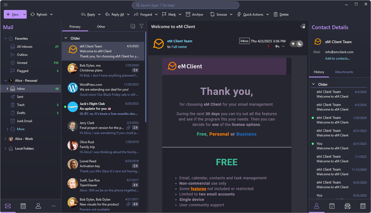Click the Business license link in email
Viewport: 371px width, 213px height.
246,134
